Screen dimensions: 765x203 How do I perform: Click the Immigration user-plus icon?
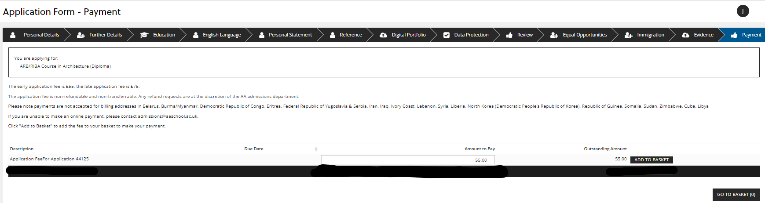[629, 35]
